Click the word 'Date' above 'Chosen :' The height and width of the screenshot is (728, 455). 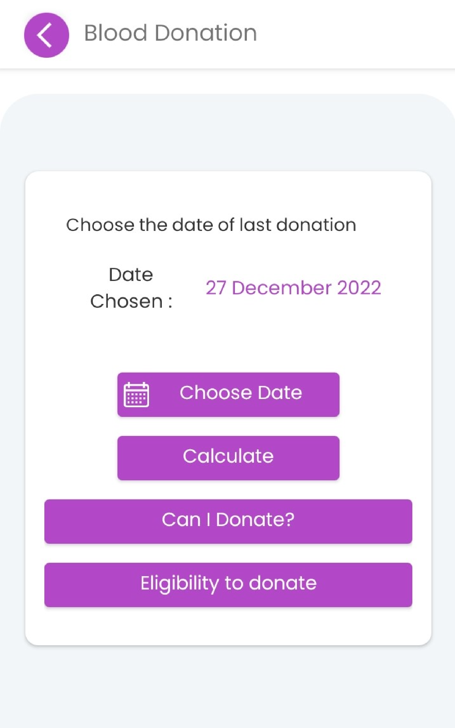click(131, 274)
